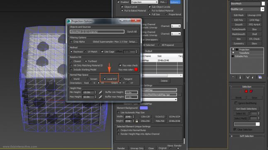
Task: Click the Max Height eyedropper picker icon
Action: tap(100, 97)
